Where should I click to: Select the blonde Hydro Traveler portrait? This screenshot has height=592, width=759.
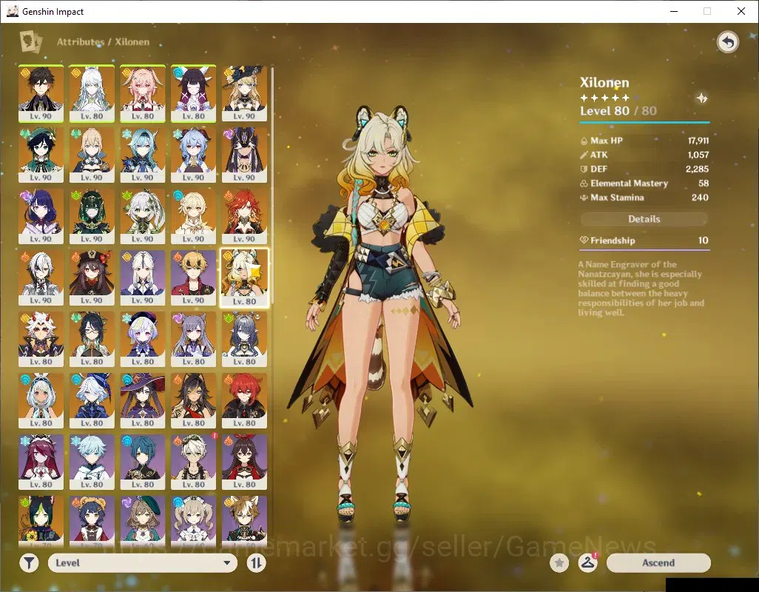[194, 216]
